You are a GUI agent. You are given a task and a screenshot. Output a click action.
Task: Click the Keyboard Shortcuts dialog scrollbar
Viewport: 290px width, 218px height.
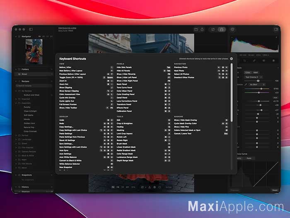[x=232, y=92]
